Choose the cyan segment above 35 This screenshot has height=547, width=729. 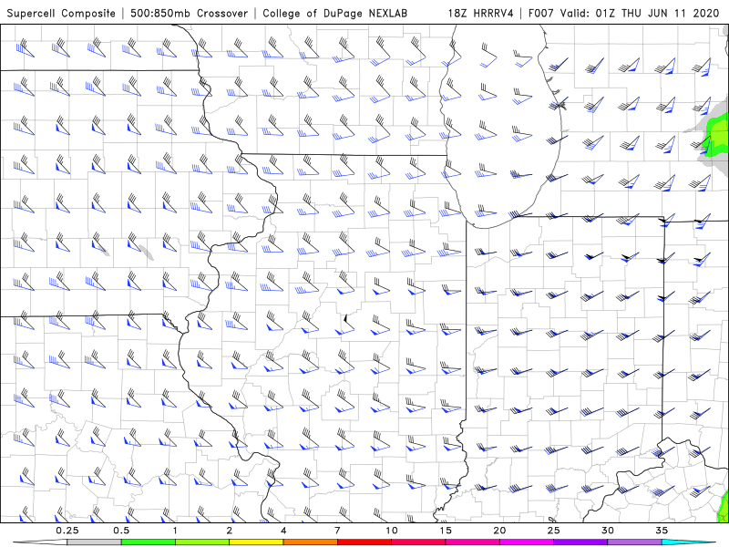click(x=688, y=542)
